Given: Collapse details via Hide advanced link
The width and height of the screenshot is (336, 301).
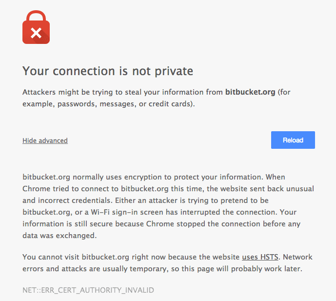Looking at the screenshot, I should (45, 140).
